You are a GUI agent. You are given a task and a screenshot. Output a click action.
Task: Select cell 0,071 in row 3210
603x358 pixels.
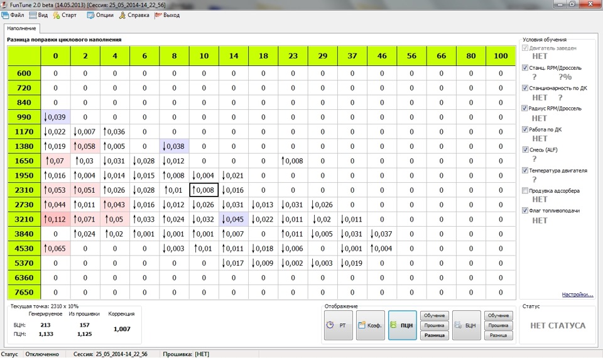tap(85, 219)
